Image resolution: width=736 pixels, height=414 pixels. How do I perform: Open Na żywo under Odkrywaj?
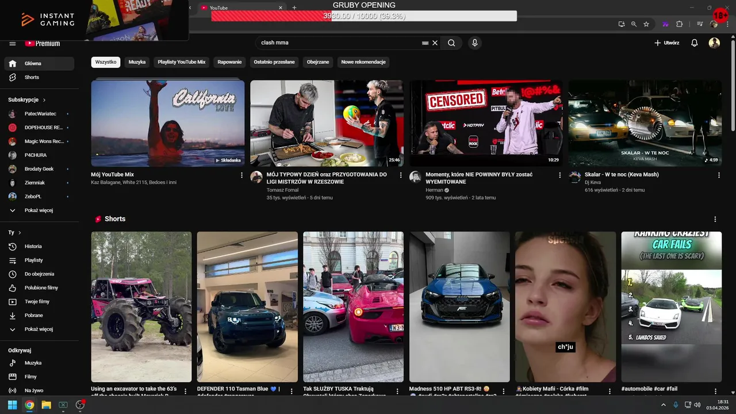[x=39, y=390]
